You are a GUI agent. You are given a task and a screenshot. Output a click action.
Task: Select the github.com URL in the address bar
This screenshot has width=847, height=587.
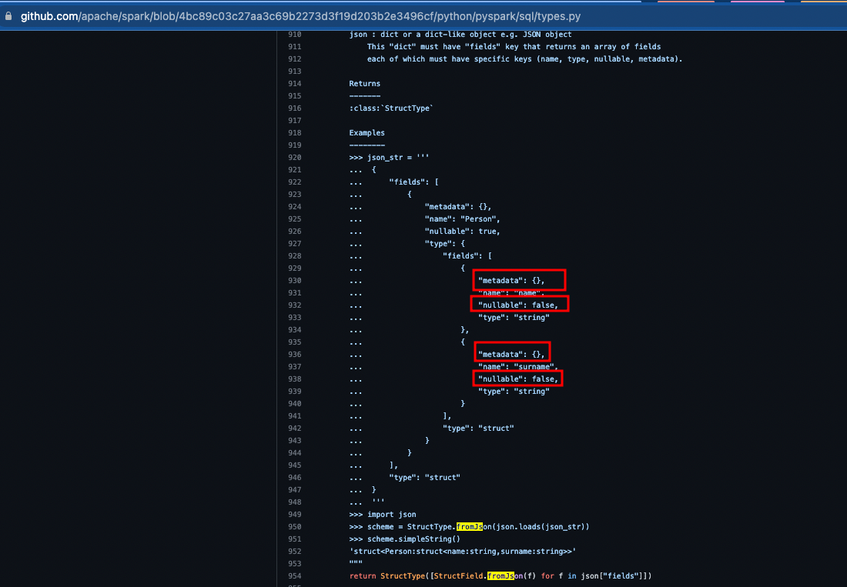(x=300, y=16)
